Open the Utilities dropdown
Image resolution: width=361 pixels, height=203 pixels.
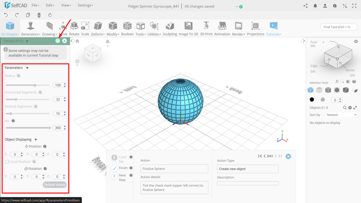click(154, 29)
